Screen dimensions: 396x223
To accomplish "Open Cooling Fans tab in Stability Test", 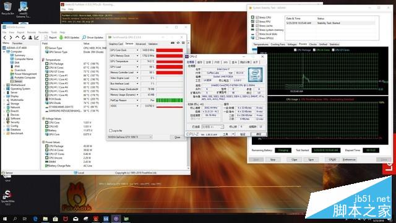I will pyautogui.click(x=278, y=44).
